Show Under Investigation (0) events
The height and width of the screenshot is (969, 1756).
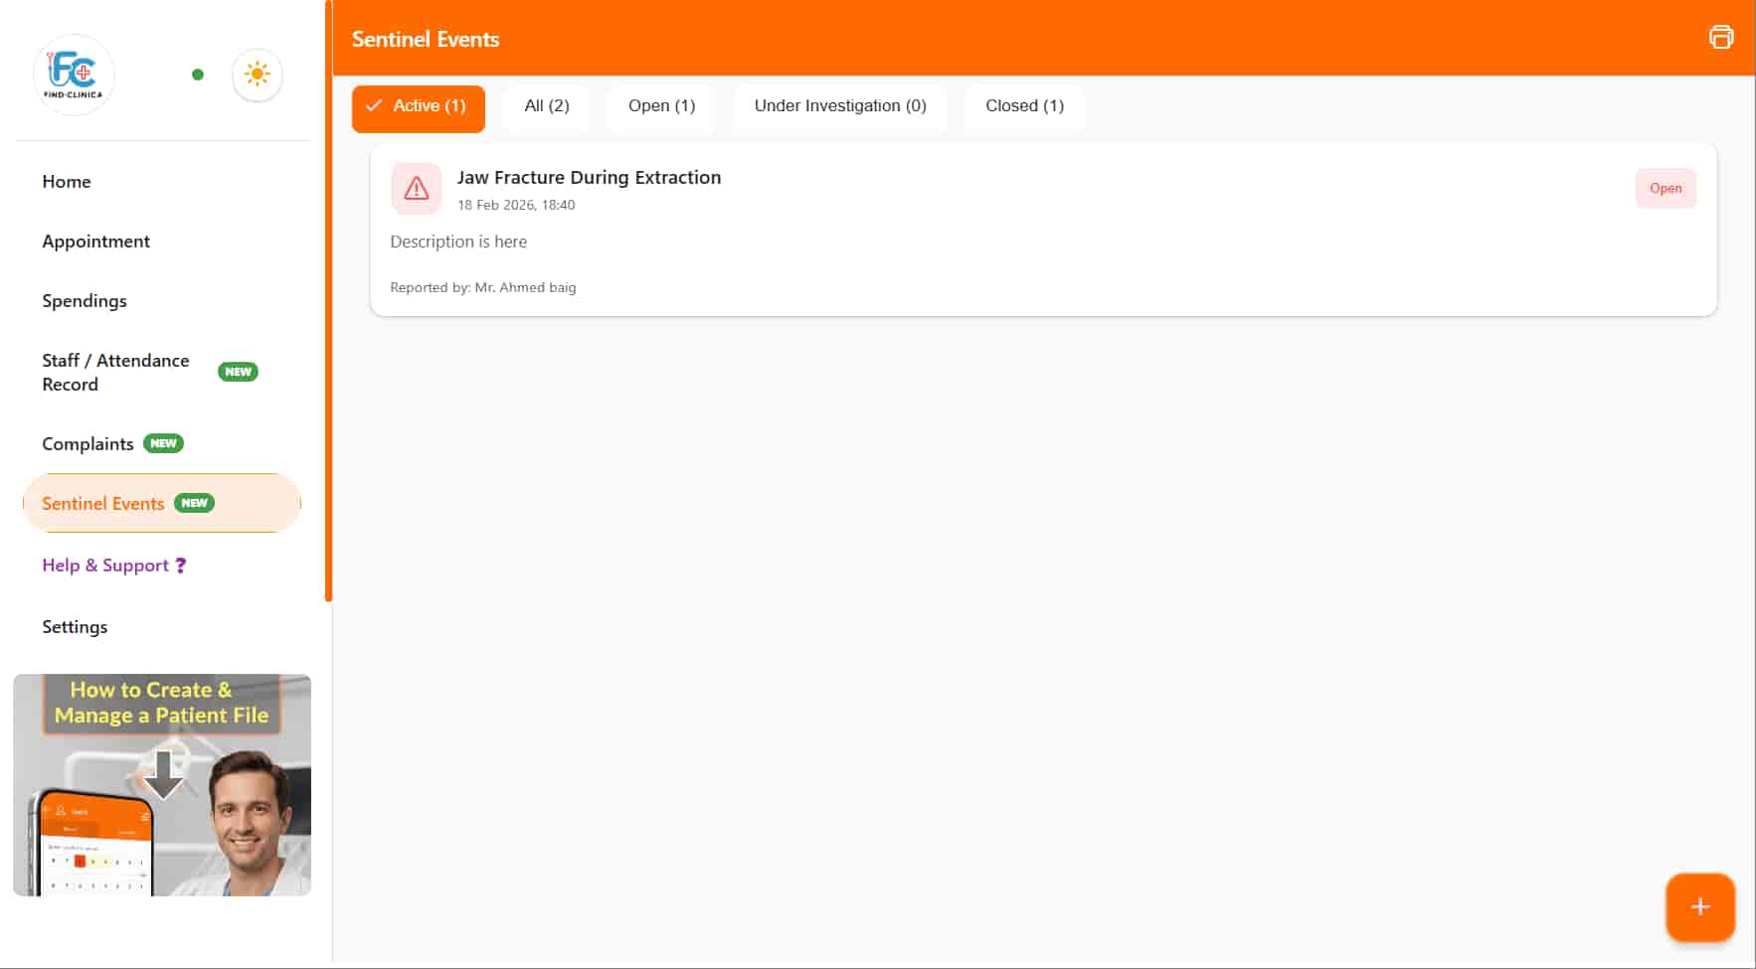coord(839,106)
